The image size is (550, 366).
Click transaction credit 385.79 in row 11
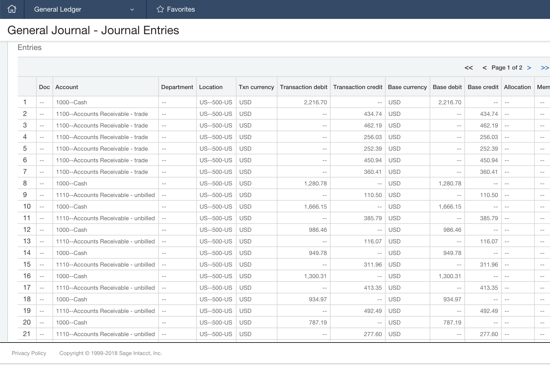(x=373, y=218)
